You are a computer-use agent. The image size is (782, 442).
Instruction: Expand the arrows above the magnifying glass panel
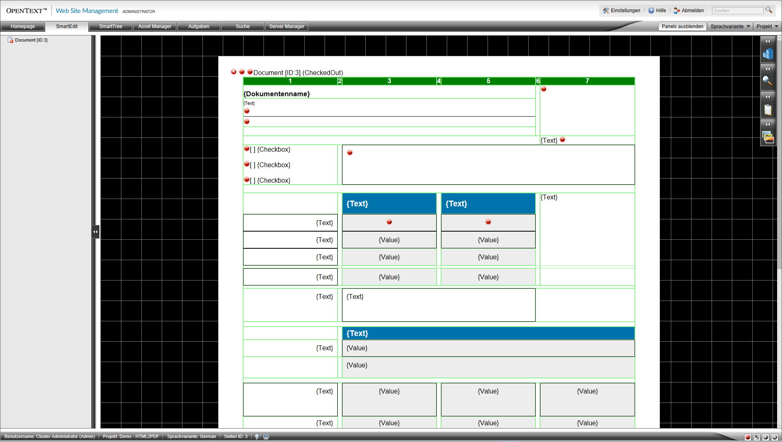tap(768, 69)
